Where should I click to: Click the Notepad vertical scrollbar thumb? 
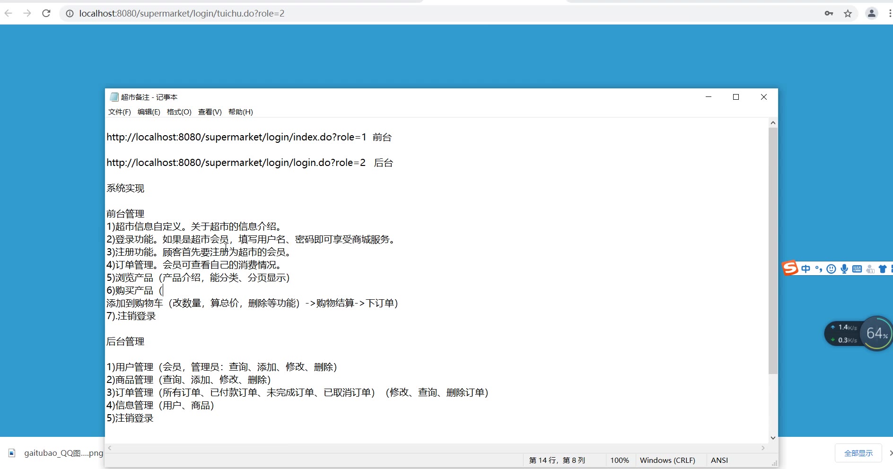(x=773, y=251)
